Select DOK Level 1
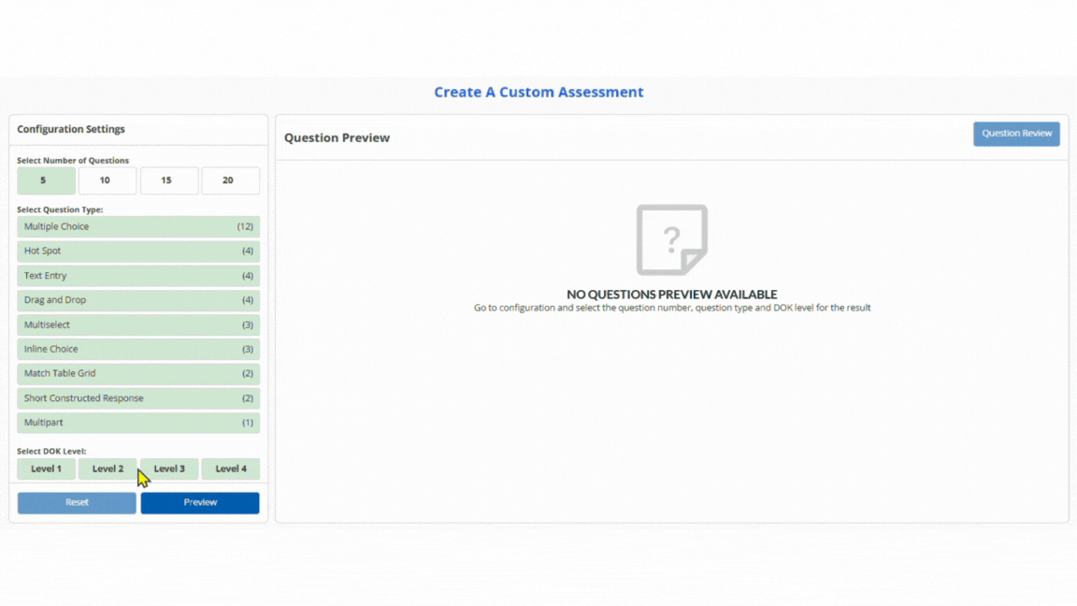 point(46,469)
